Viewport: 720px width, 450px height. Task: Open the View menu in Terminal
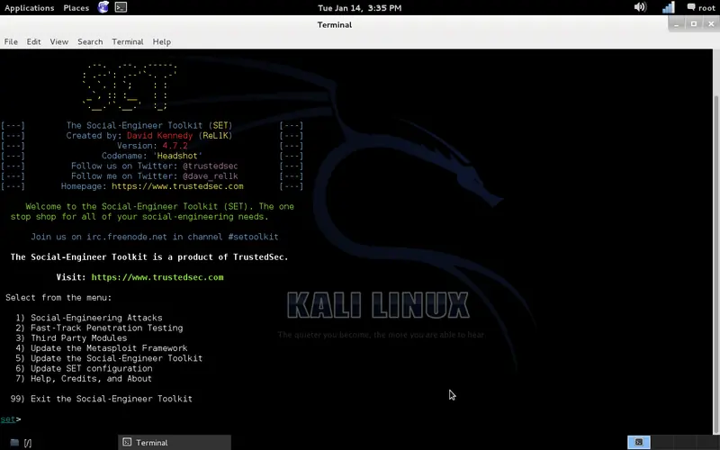point(59,41)
